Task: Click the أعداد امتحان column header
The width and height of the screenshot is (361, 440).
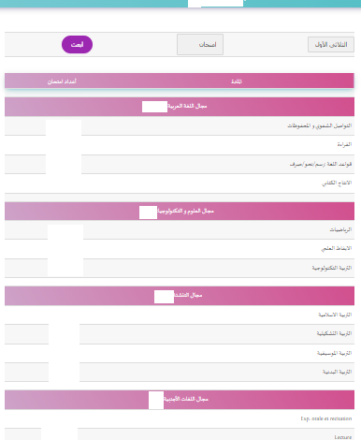Action: coord(62,81)
